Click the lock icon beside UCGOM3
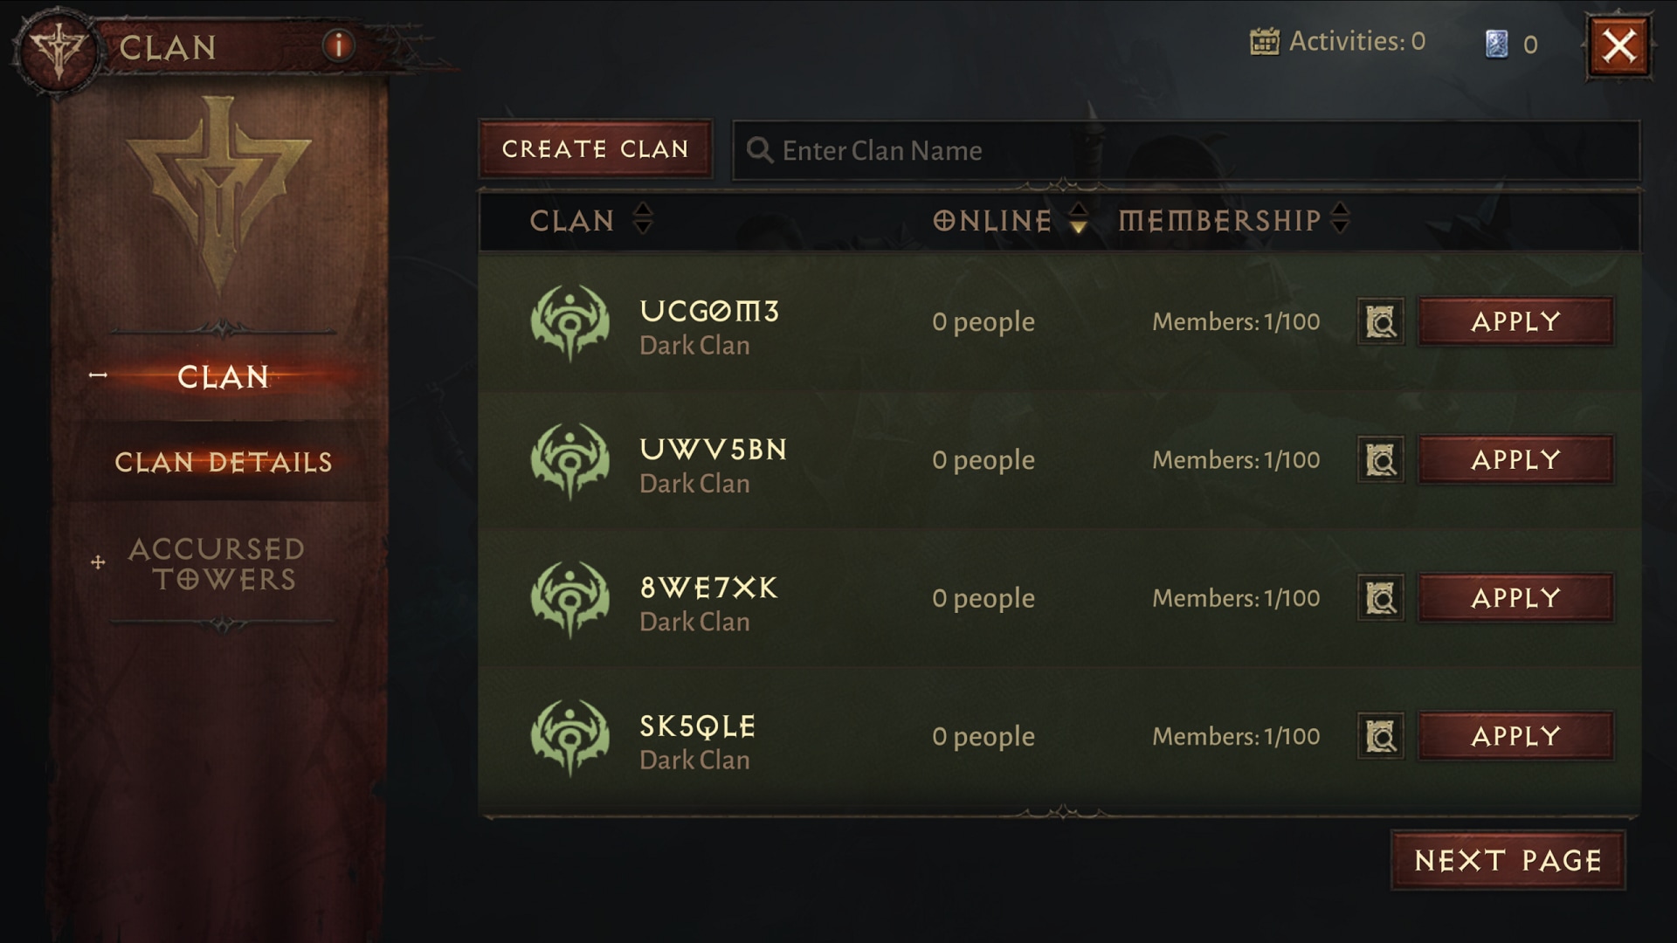1677x943 pixels. [1380, 320]
